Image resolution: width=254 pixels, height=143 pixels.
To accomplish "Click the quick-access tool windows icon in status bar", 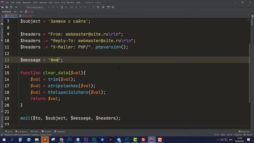I will [x=2, y=135].
